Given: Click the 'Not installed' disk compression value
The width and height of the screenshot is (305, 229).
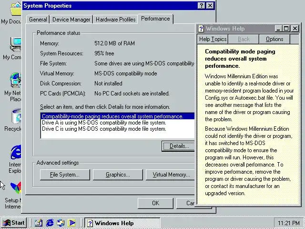Looking at the screenshot, I should coord(108,83).
